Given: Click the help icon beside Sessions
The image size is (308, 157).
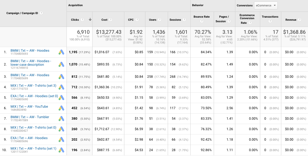Looking at the screenshot, I should tap(184, 19).
